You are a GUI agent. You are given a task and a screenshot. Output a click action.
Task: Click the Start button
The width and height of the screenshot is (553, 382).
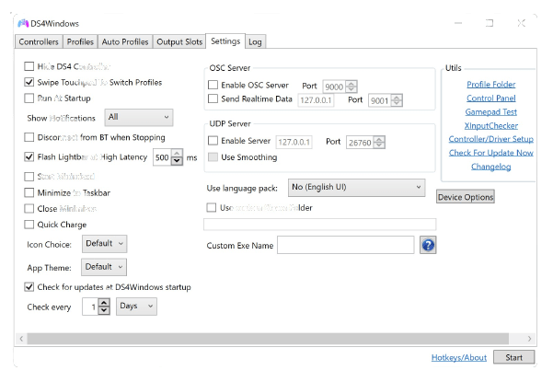coord(513,357)
